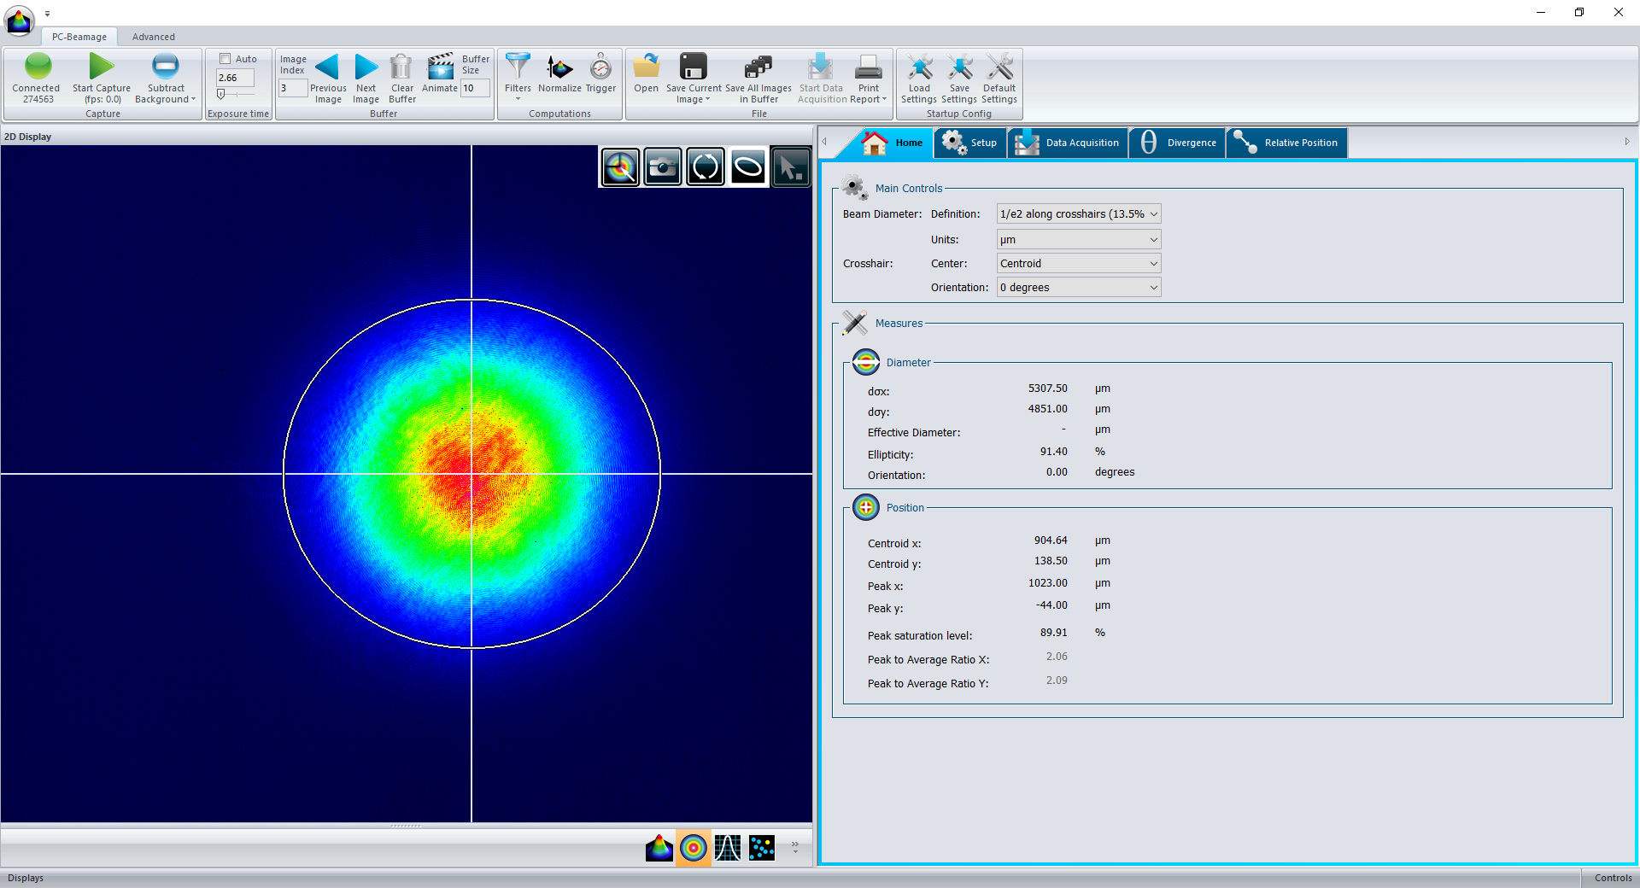The width and height of the screenshot is (1640, 888).
Task: Switch to the Divergence tab
Action: (x=1178, y=143)
